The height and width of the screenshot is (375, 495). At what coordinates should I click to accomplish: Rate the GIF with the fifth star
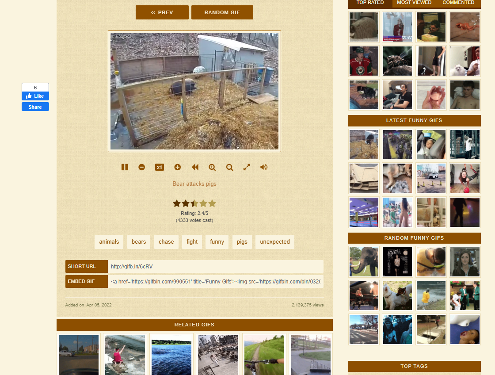click(212, 203)
